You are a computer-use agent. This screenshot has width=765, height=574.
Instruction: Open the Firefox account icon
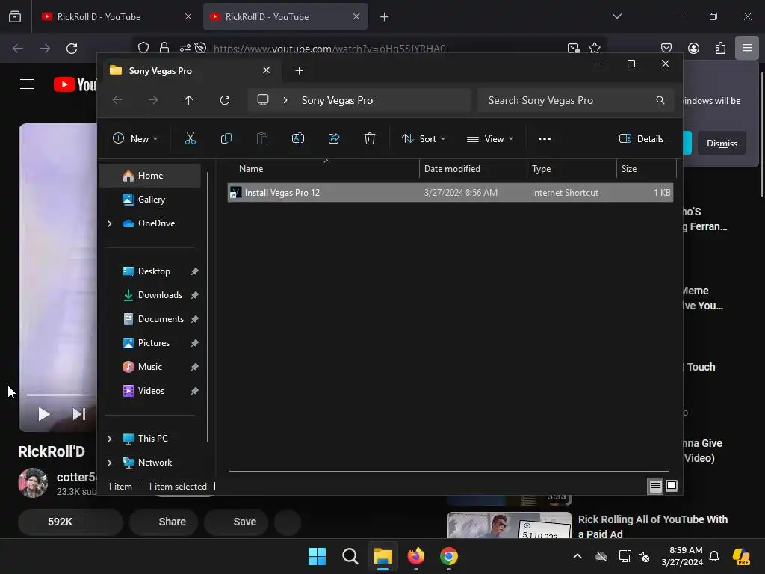pyautogui.click(x=693, y=48)
